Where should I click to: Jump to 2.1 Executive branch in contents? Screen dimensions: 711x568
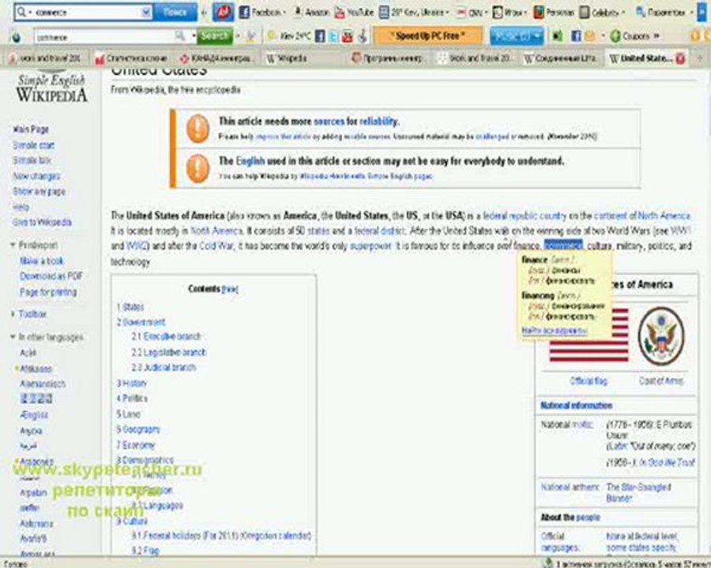166,337
